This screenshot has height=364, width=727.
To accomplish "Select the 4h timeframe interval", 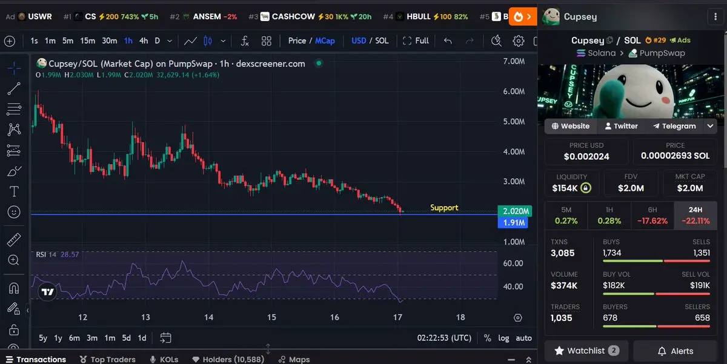I will 144,41.
